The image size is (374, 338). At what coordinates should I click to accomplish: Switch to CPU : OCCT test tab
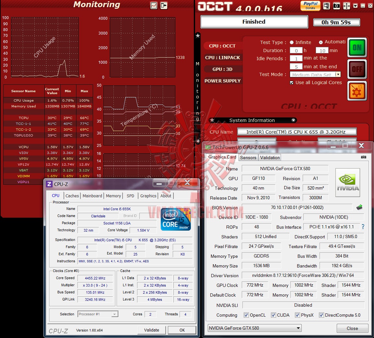[222, 46]
